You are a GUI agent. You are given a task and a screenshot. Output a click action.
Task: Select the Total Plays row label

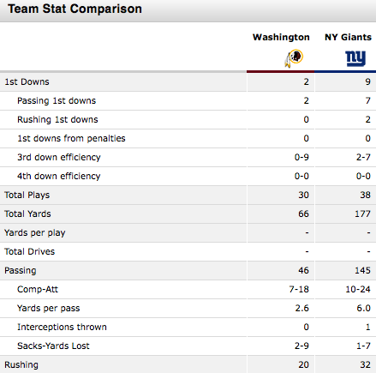pyautogui.click(x=27, y=196)
